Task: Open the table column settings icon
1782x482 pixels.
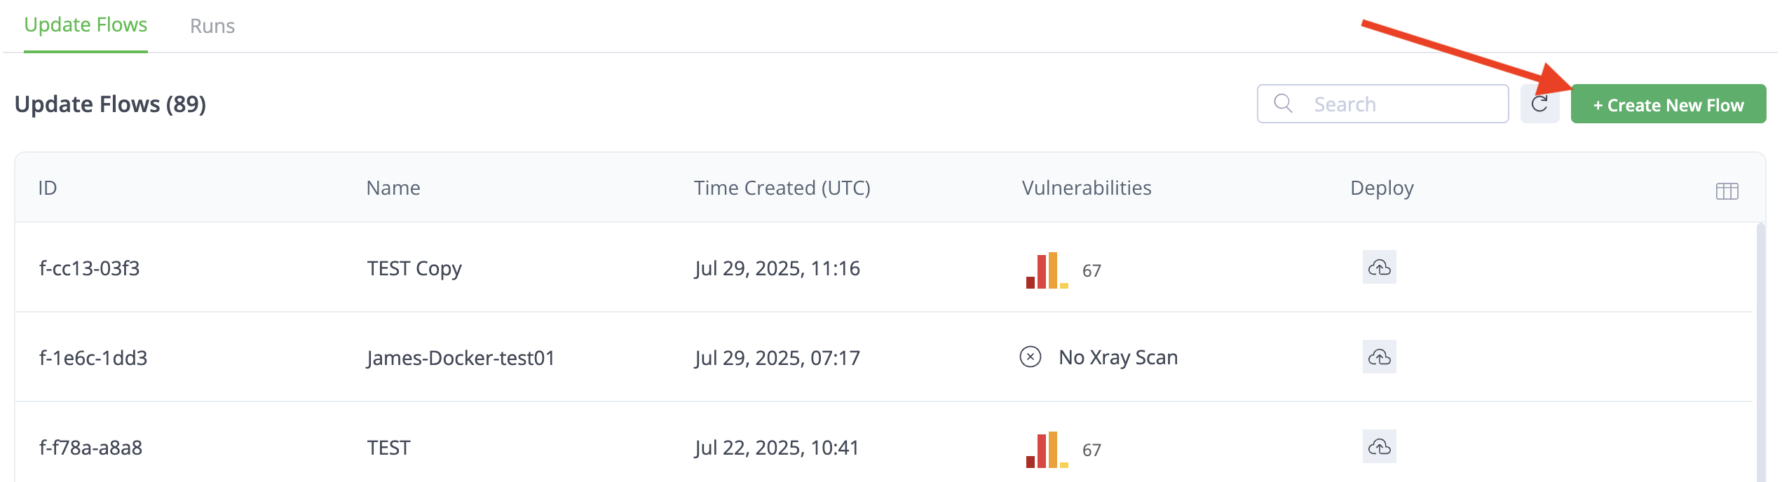Action: tap(1727, 191)
